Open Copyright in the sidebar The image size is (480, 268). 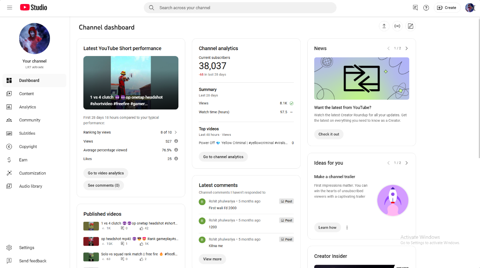[34, 147]
